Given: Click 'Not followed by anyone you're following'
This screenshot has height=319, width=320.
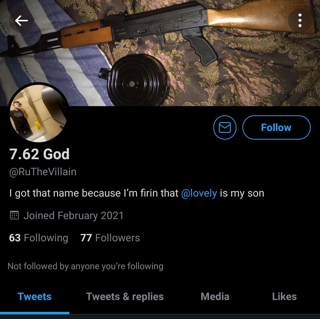Looking at the screenshot, I should (x=85, y=266).
